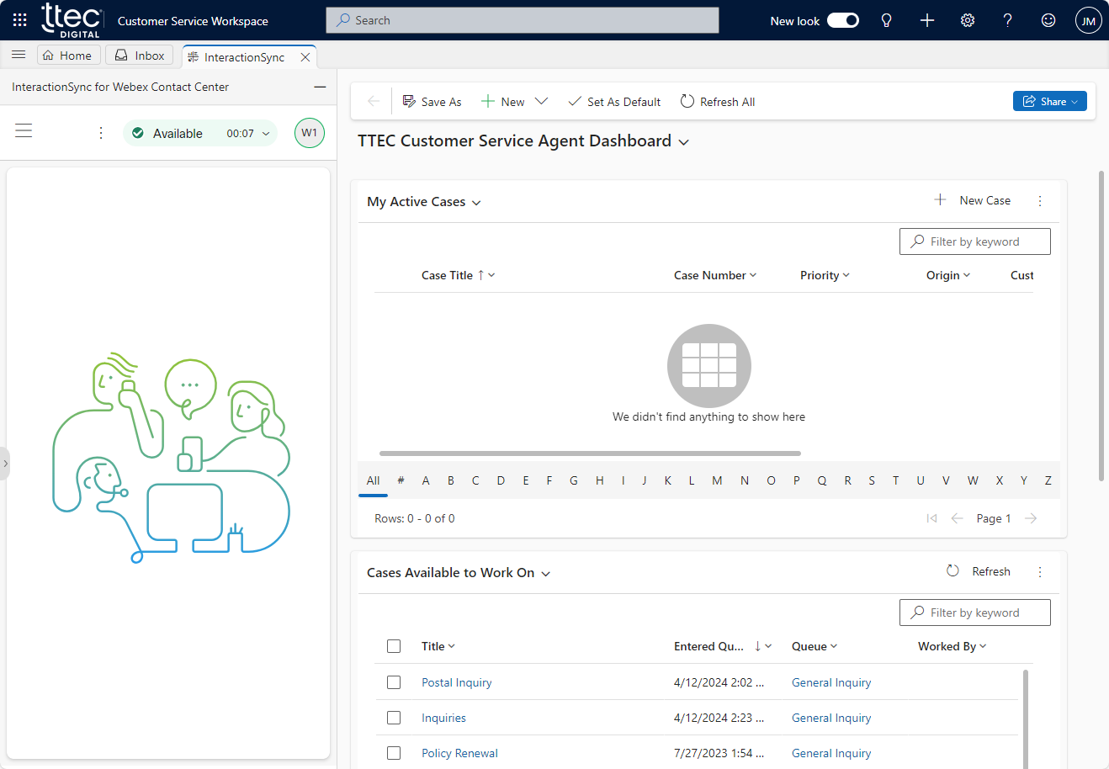Go to the Home tab
The height and width of the screenshot is (769, 1109).
click(68, 56)
